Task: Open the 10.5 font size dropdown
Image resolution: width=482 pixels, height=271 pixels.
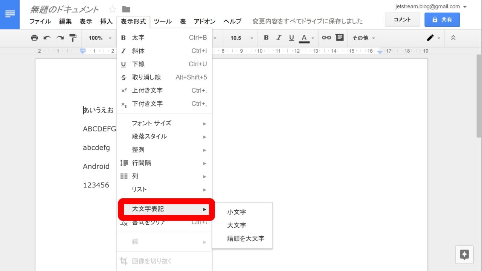Action: click(241, 38)
